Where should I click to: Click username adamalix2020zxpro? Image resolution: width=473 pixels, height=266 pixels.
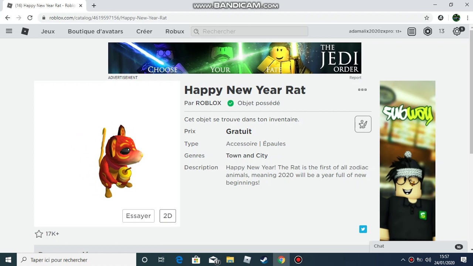(x=371, y=31)
